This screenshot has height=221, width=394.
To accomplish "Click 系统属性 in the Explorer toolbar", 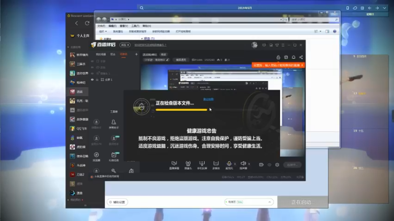I will 118,31.
